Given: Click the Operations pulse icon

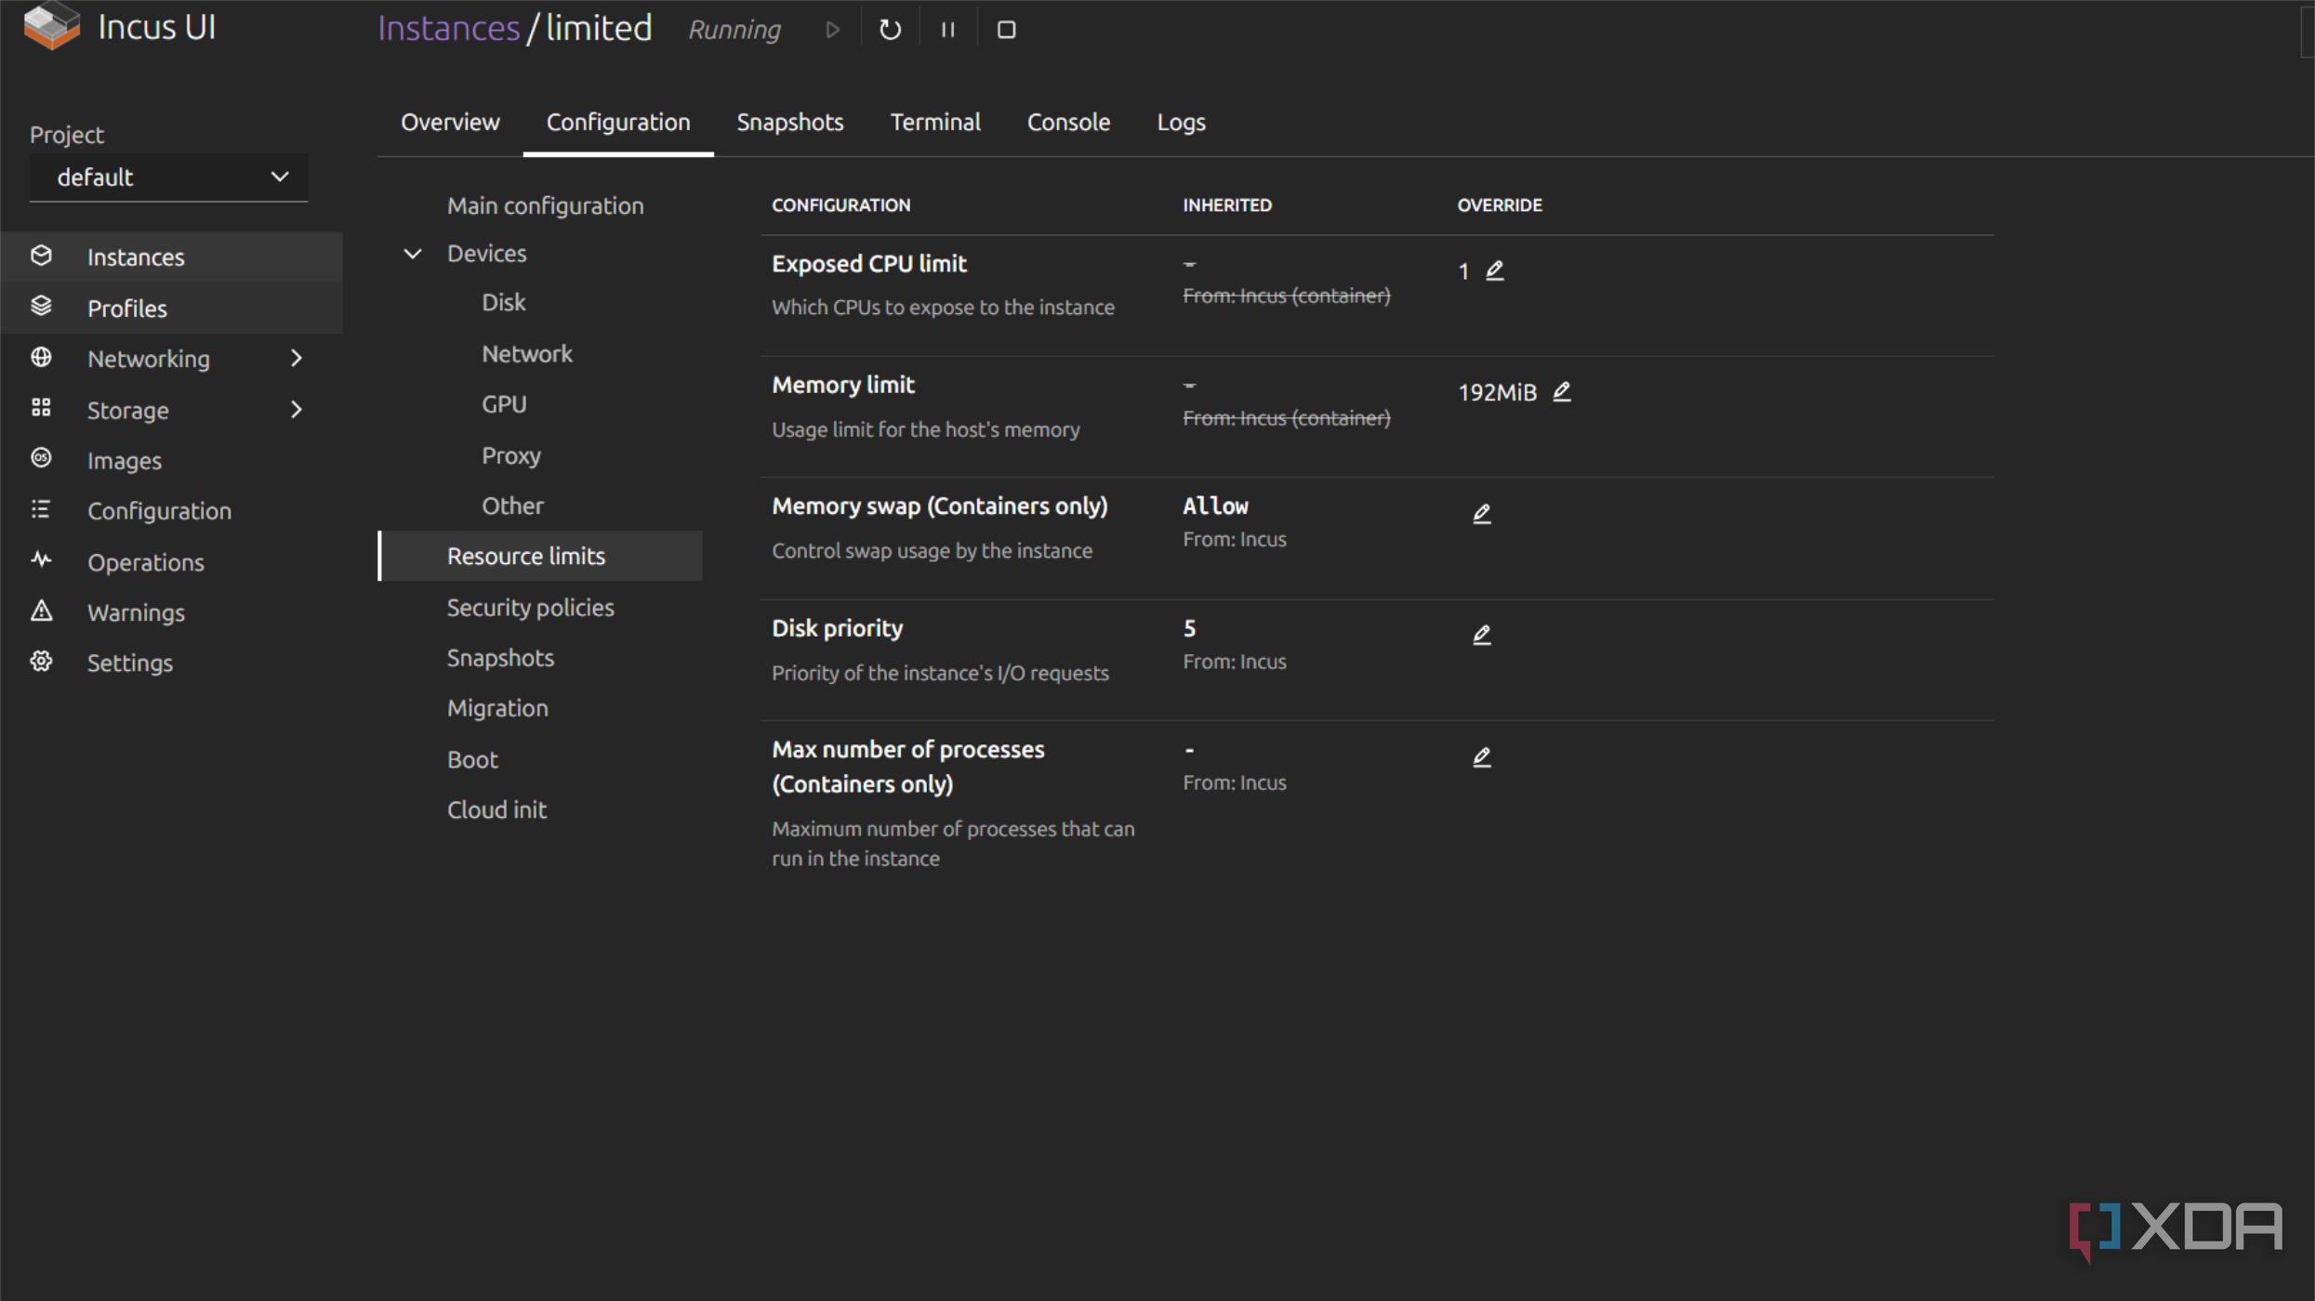Looking at the screenshot, I should pos(41,559).
